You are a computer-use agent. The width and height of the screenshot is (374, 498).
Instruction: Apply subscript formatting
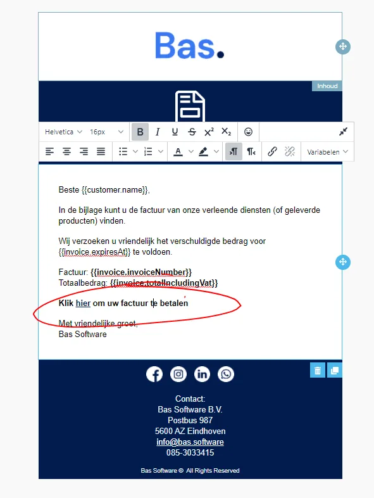226,132
